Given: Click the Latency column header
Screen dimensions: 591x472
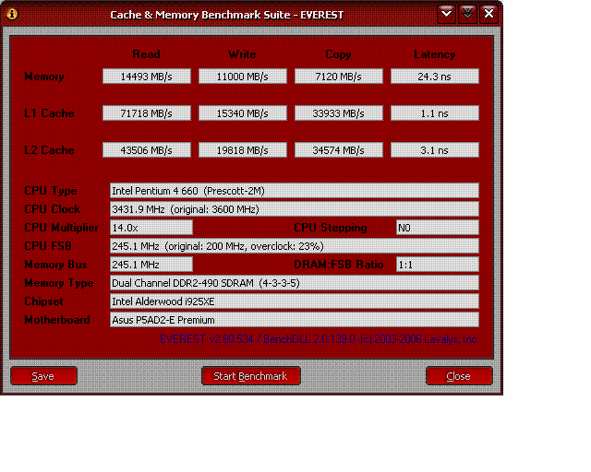Looking at the screenshot, I should [435, 54].
